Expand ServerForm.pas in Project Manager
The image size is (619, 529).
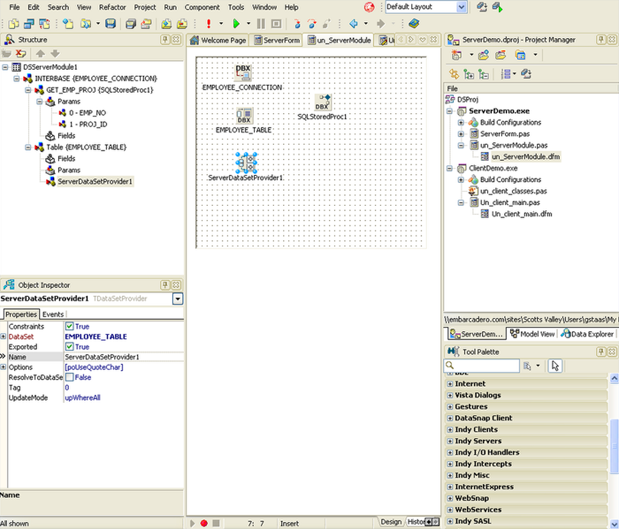tap(461, 134)
